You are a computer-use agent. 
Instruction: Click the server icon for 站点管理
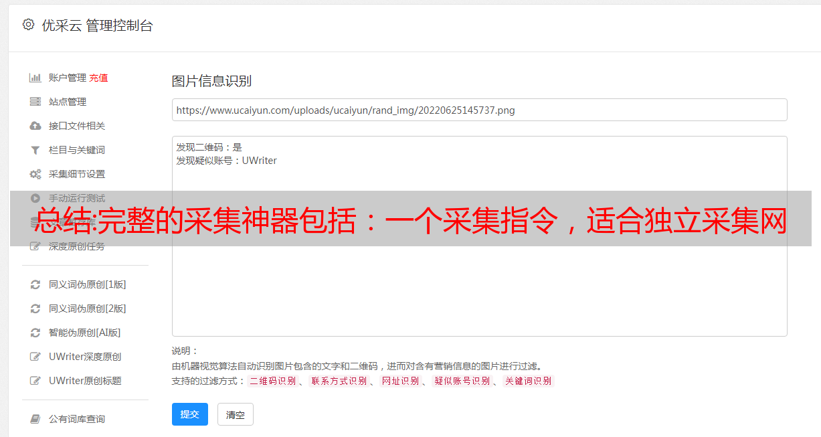coord(35,102)
